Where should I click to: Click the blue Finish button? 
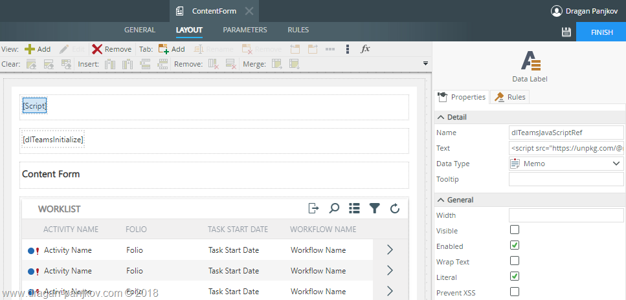601,32
